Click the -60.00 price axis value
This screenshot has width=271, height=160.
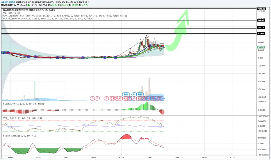261,81
